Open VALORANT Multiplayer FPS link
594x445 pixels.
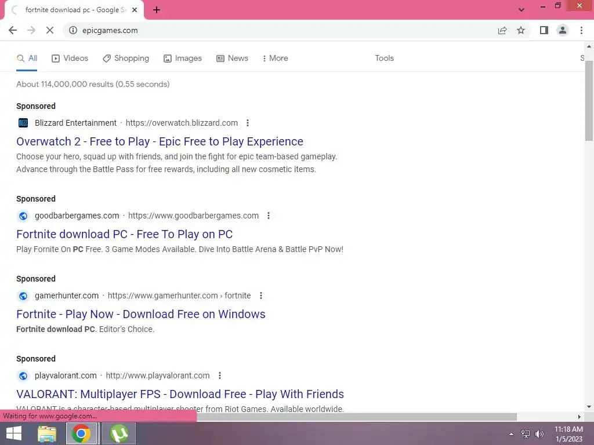180,394
